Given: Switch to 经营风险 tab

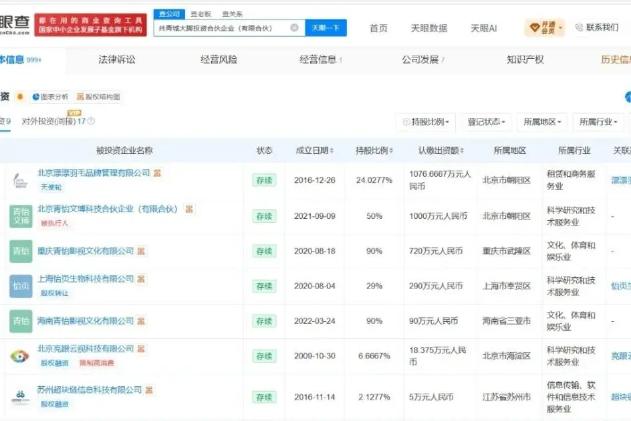Looking at the screenshot, I should pyautogui.click(x=219, y=60).
